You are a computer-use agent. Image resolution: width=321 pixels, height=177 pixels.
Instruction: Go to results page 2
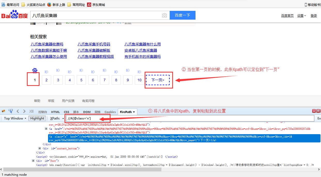pos(46,80)
